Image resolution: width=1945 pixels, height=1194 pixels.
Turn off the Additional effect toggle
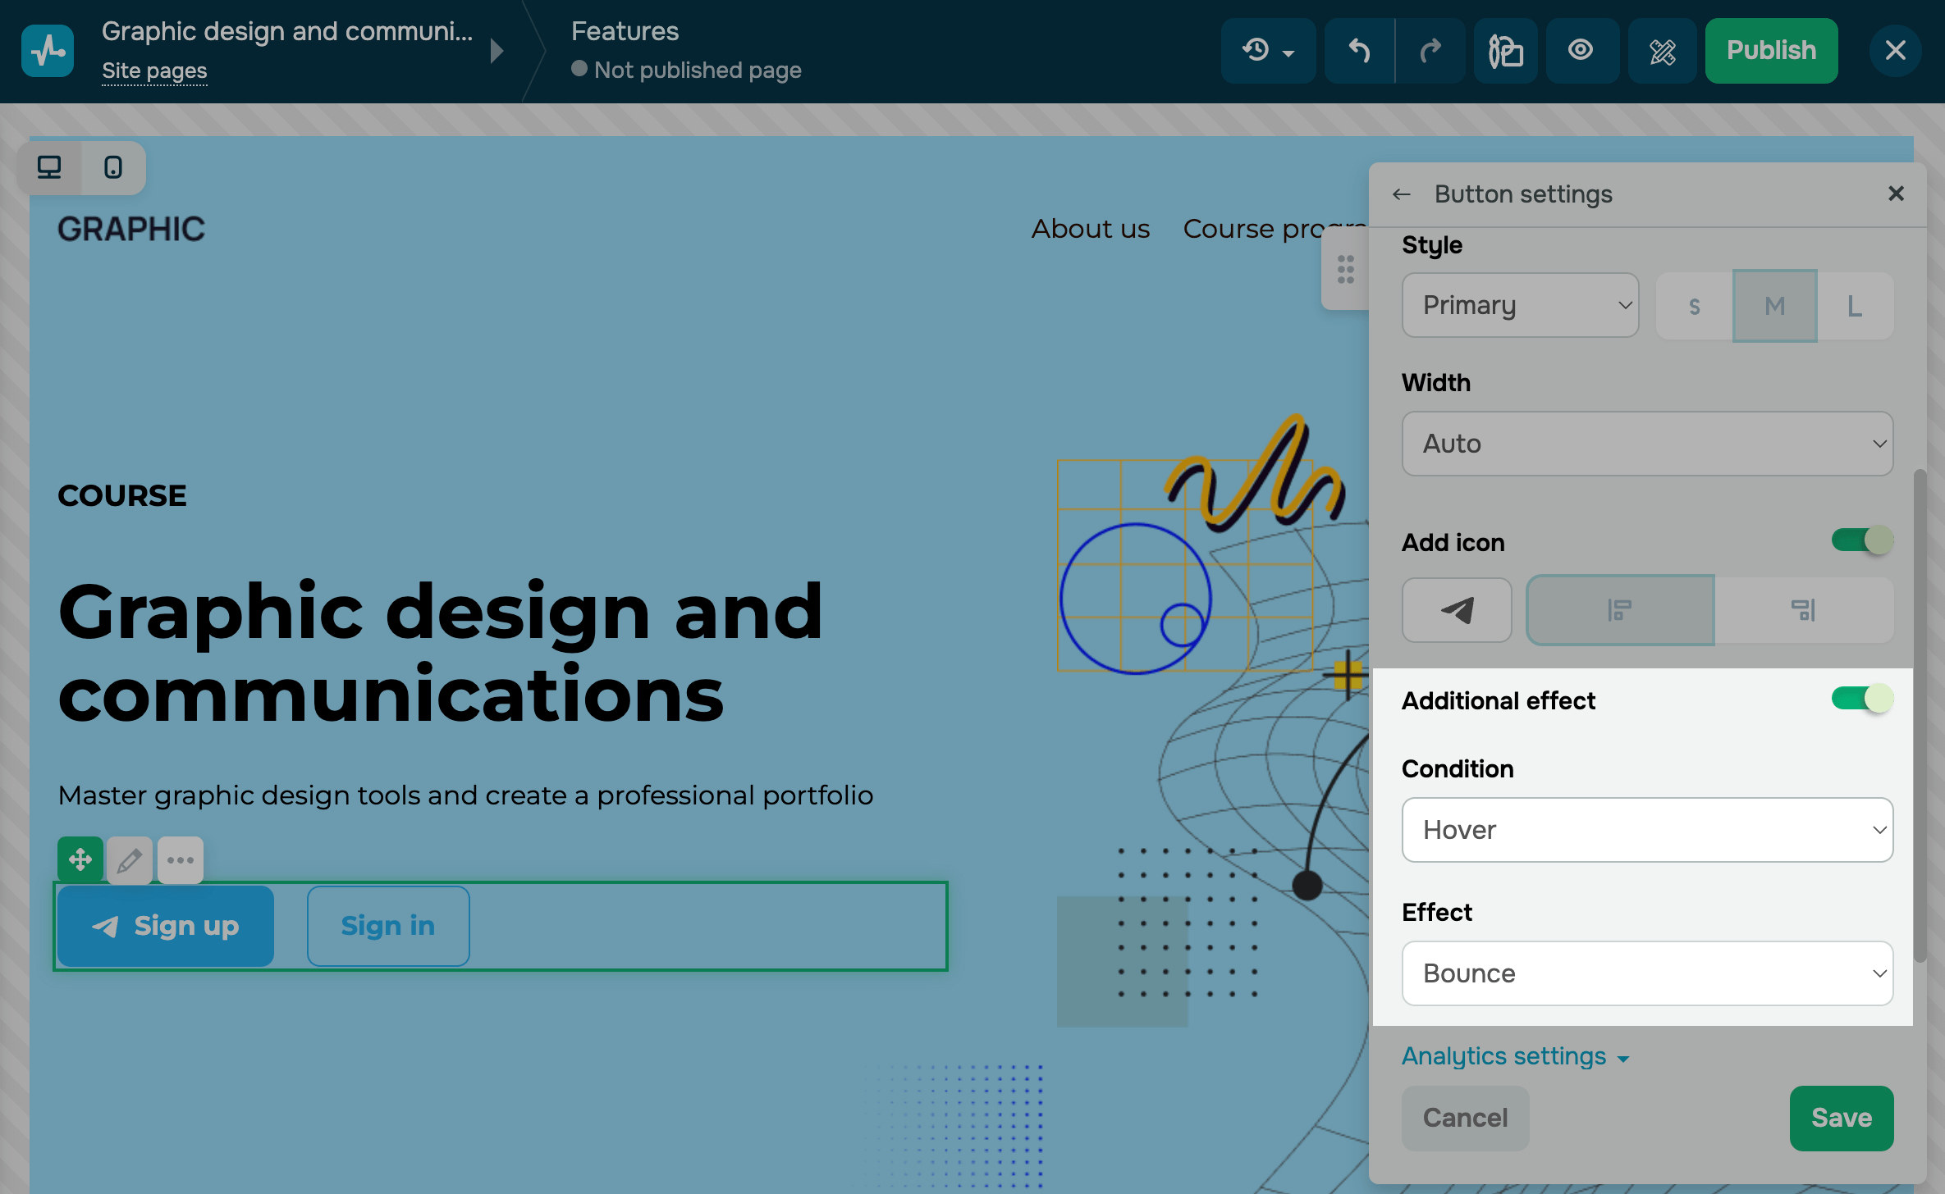click(1861, 699)
